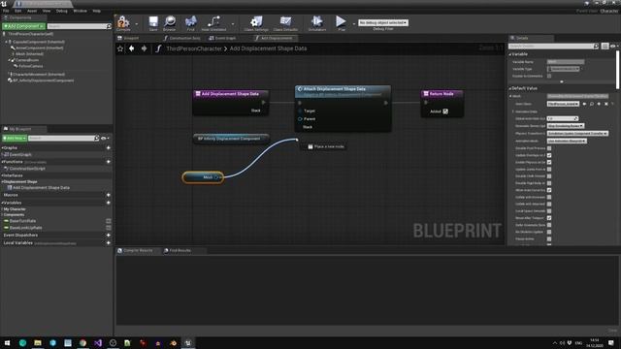Open the Anim Class dropdown
This screenshot has height=349, width=621.
[563, 104]
